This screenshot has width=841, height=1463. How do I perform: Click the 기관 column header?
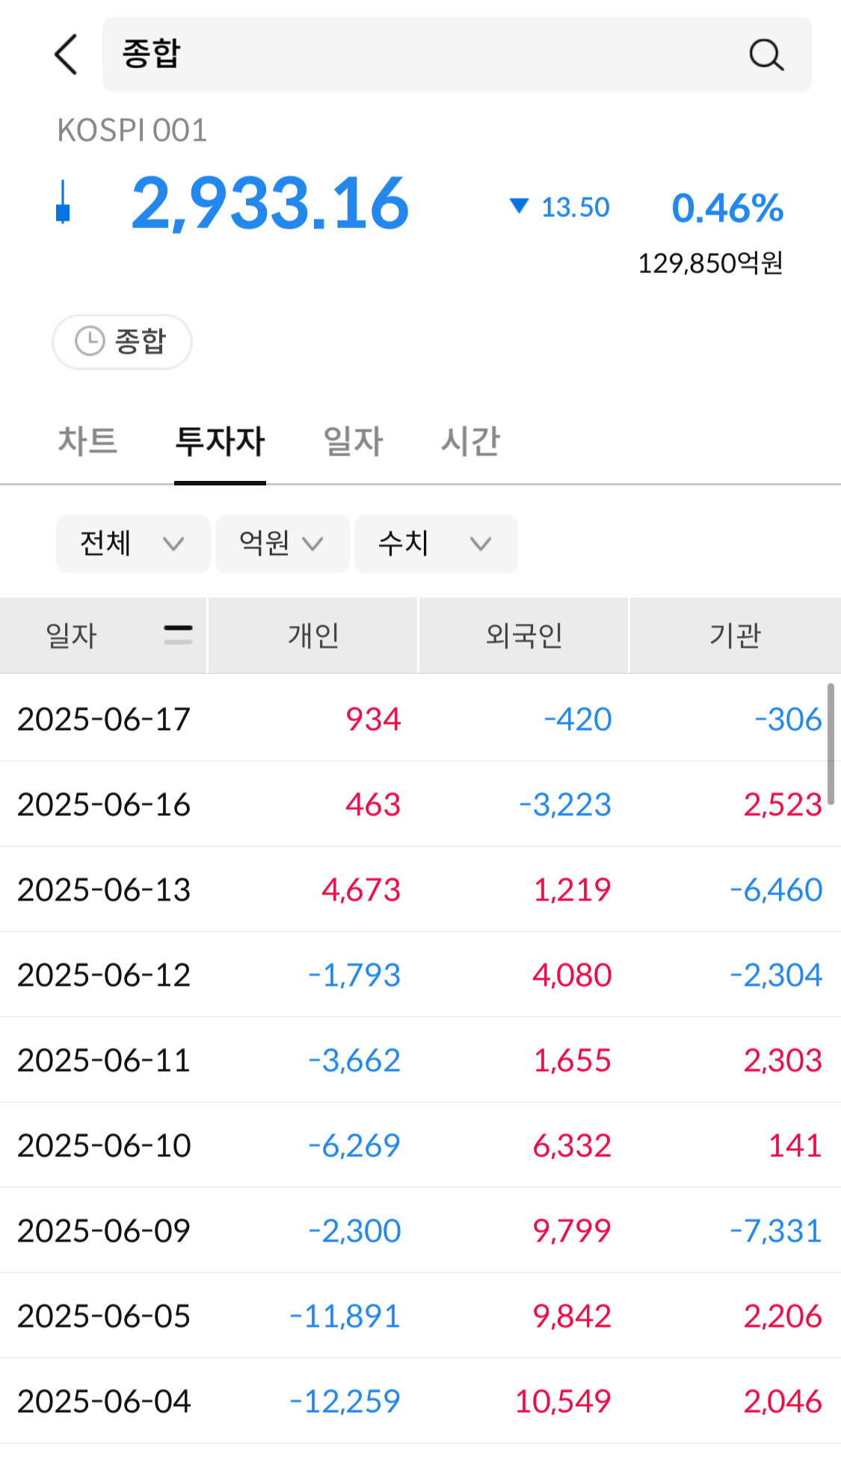[x=735, y=636]
